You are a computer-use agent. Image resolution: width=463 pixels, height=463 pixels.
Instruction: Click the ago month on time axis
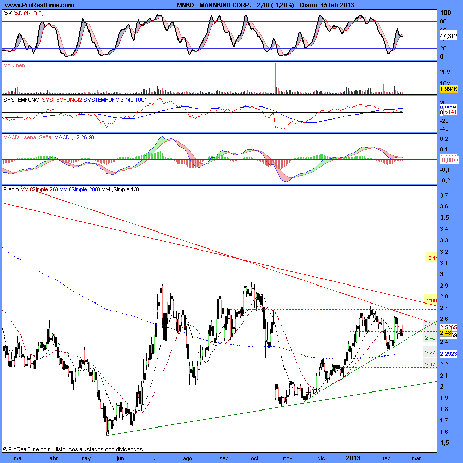tap(187, 459)
